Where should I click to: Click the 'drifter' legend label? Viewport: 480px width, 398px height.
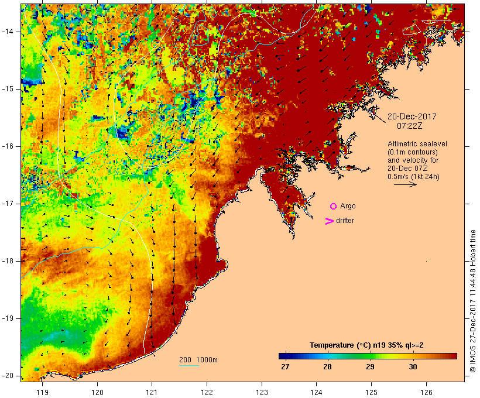(345, 221)
